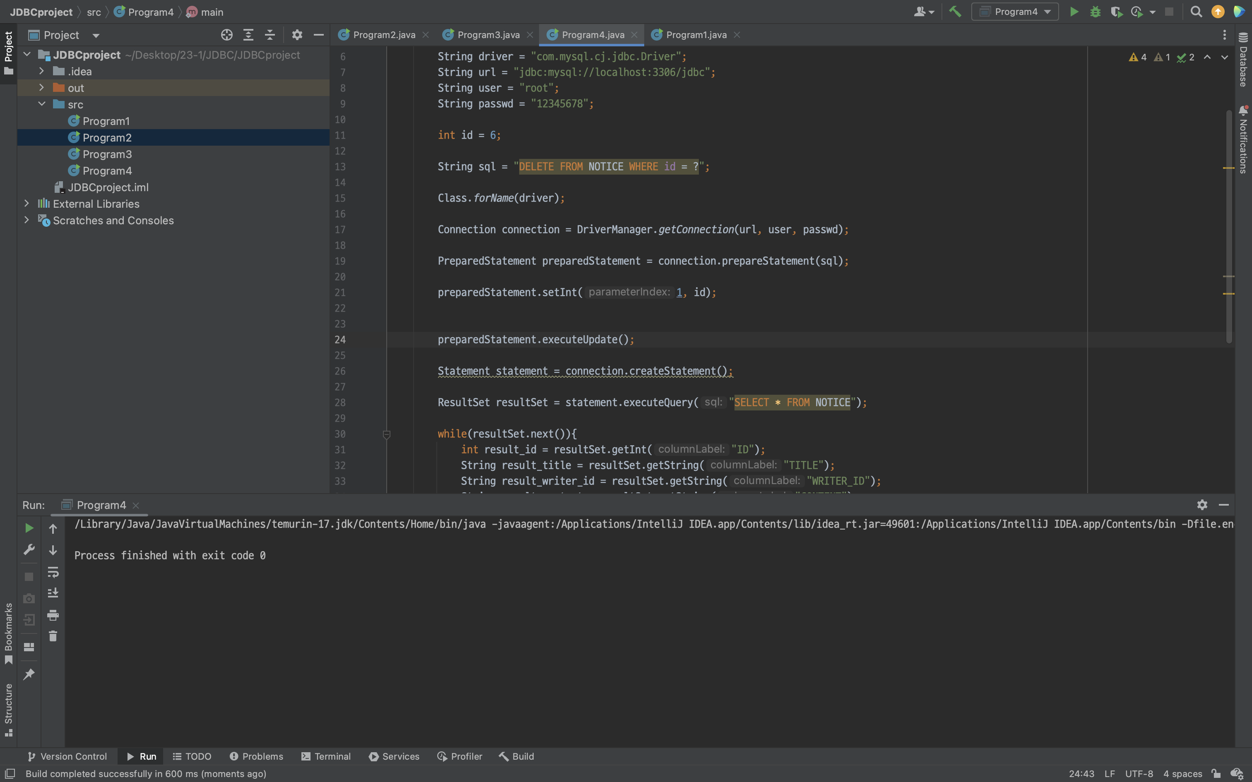The width and height of the screenshot is (1252, 782).
Task: Select Program1 in the project tree
Action: click(106, 121)
